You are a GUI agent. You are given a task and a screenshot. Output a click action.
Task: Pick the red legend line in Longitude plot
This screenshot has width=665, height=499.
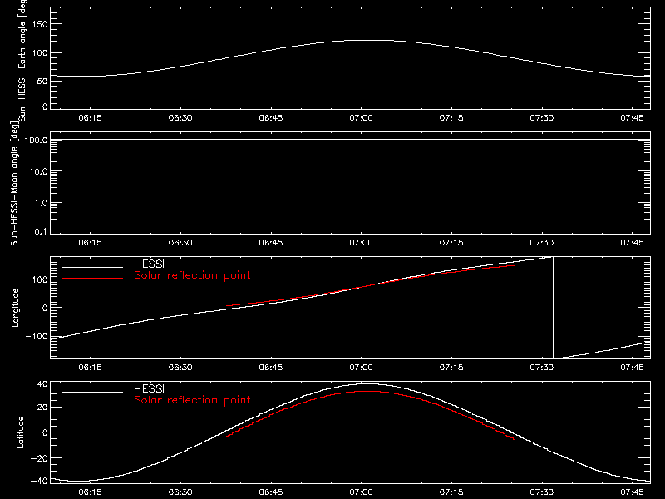pyautogui.click(x=92, y=279)
